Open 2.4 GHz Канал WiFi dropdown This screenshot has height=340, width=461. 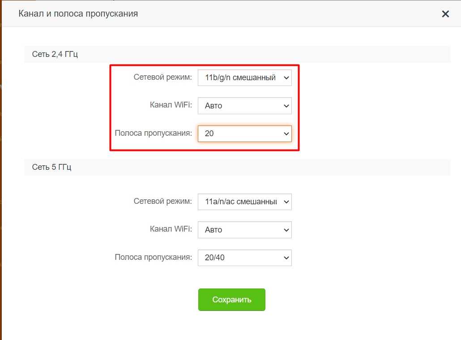[244, 106]
